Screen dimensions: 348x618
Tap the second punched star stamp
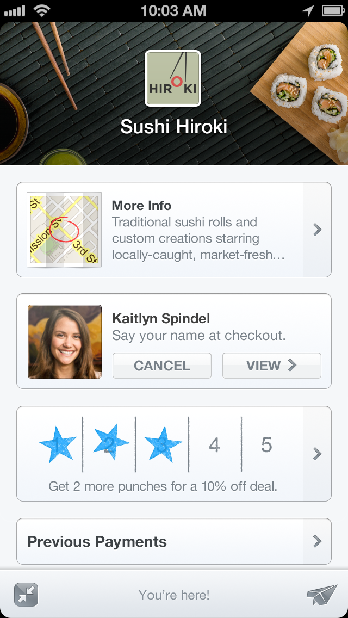tap(110, 444)
